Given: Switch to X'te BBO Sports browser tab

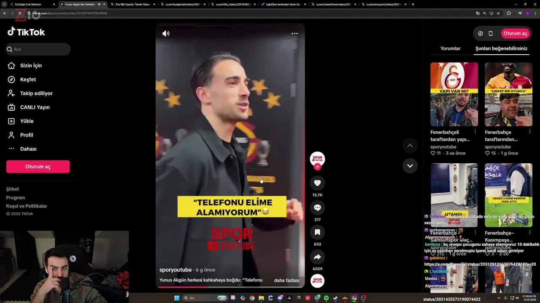Looking at the screenshot, I should (x=132, y=4).
